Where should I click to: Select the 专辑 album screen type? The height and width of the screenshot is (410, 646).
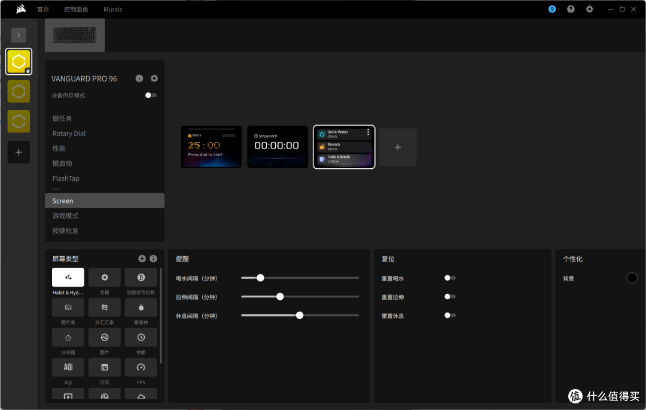pyautogui.click(x=105, y=277)
